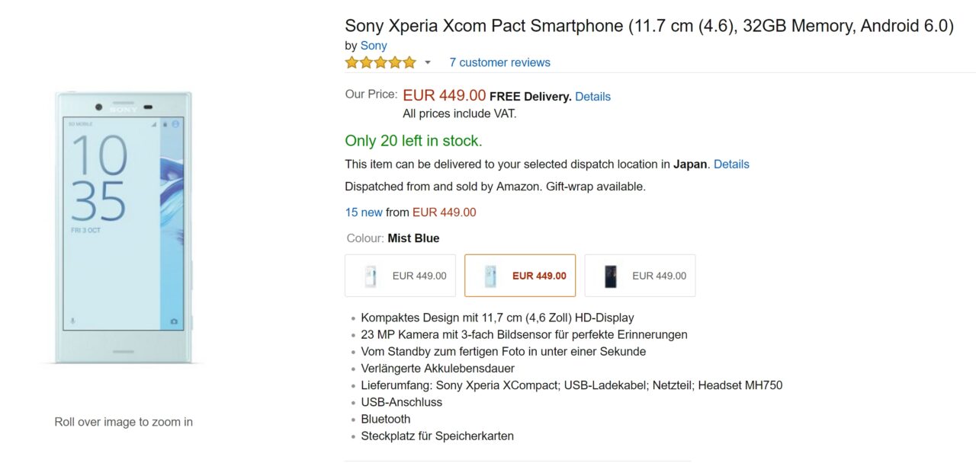
Task: Click the user avatar icon on phone screen
Action: coord(175,123)
